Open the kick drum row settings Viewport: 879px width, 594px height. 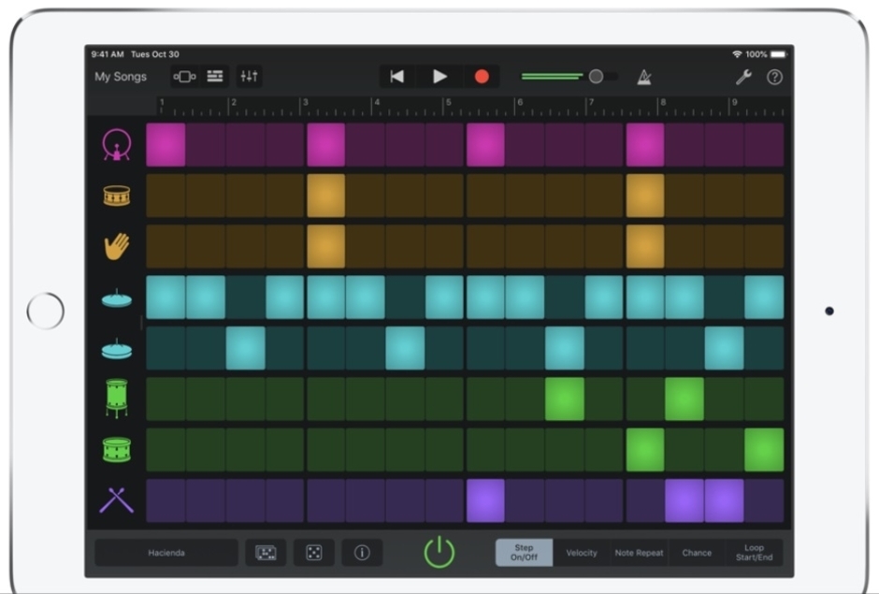click(x=117, y=145)
